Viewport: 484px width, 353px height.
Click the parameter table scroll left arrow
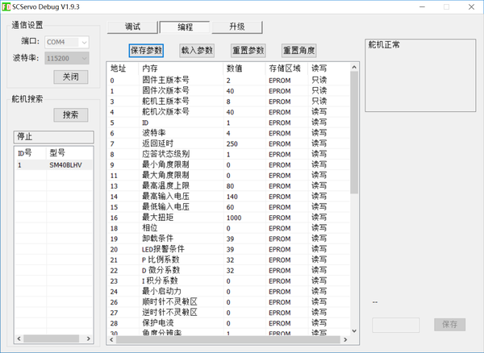tap(111, 339)
